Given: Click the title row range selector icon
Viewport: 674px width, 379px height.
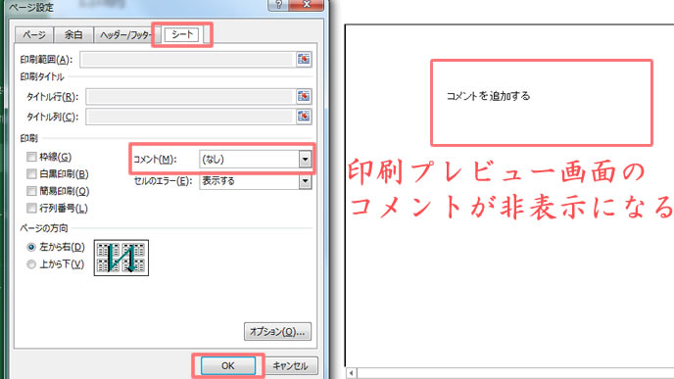Looking at the screenshot, I should (304, 96).
